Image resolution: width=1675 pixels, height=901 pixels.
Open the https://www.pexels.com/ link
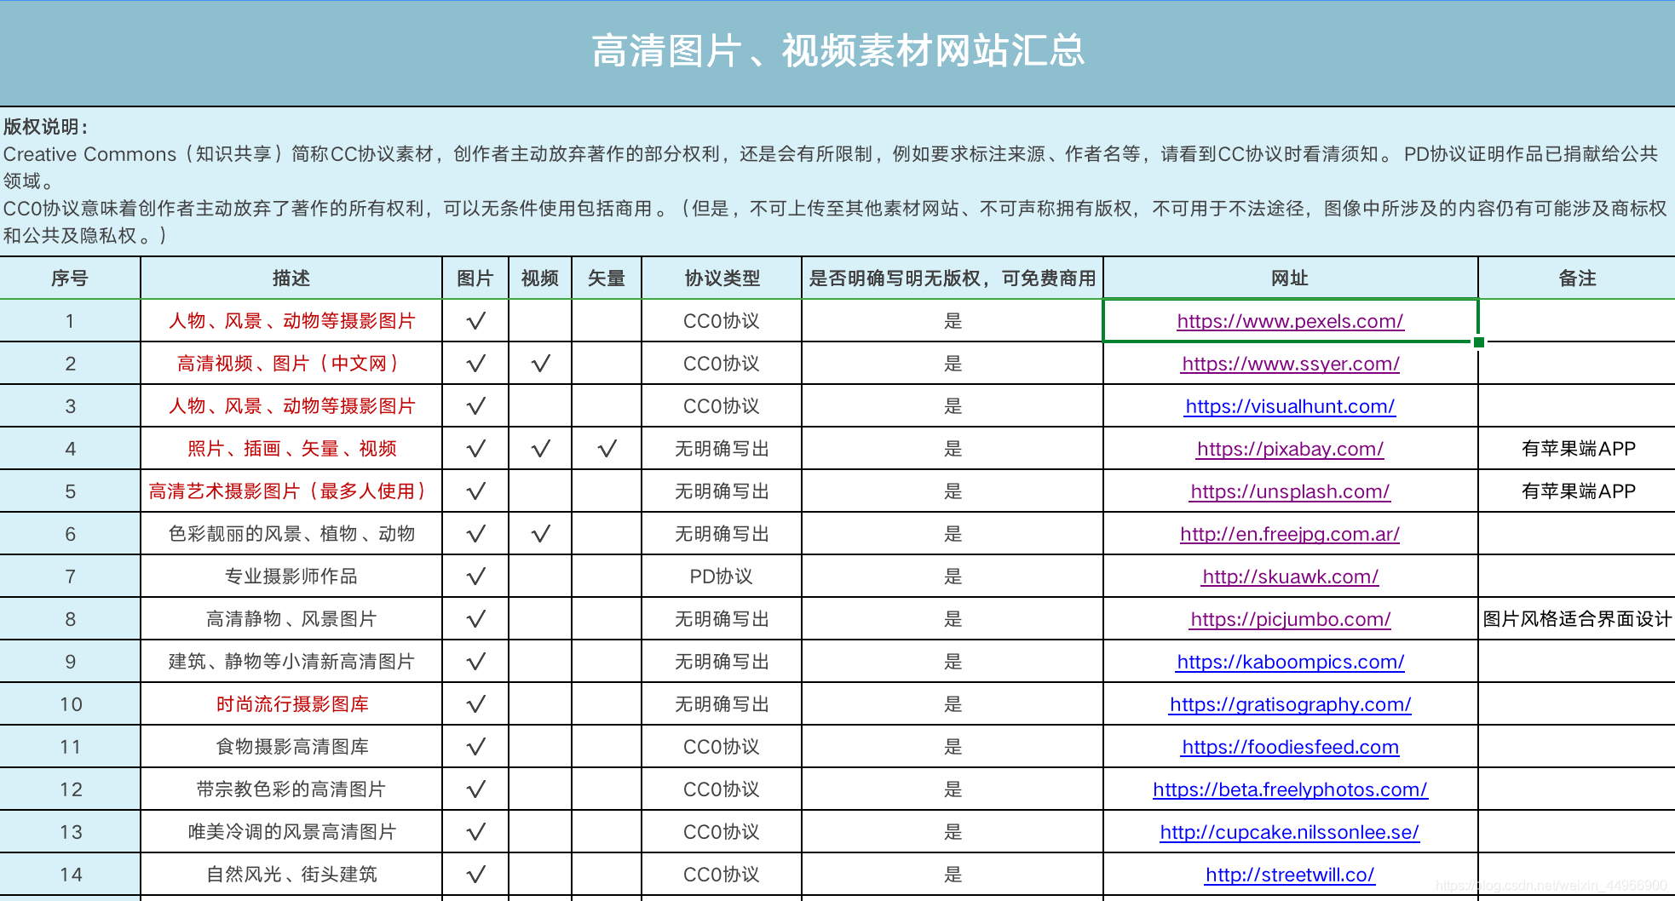click(1290, 321)
